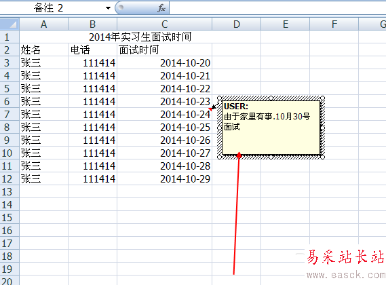Select column A header
The image size is (386, 285).
tap(44, 24)
